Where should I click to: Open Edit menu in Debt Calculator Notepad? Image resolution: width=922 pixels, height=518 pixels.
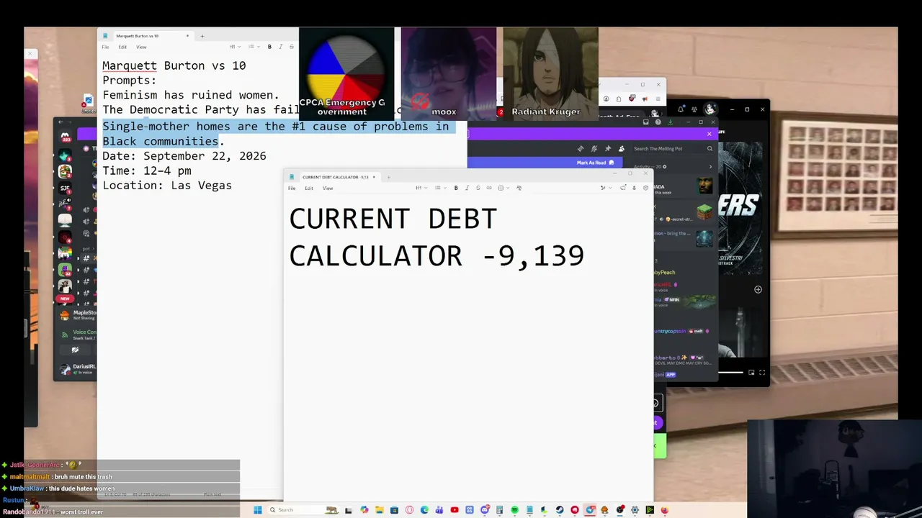[309, 188]
